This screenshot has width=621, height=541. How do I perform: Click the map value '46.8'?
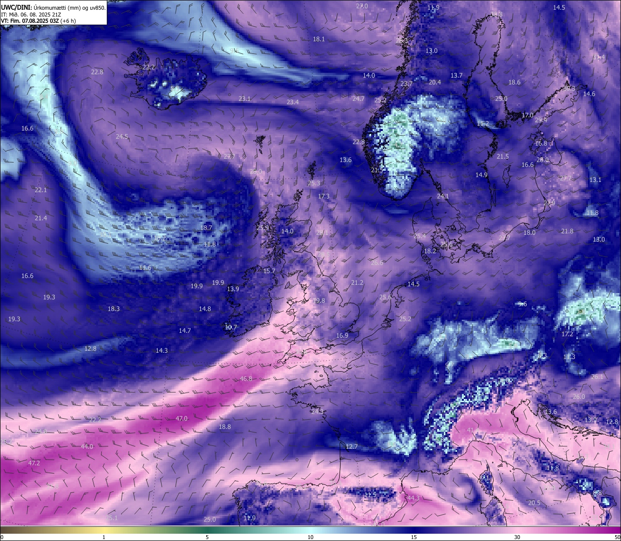(246, 379)
